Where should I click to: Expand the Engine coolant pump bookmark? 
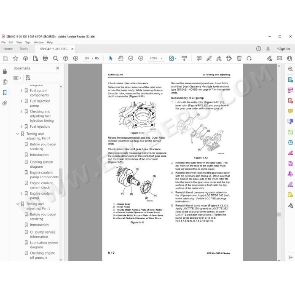click(x=21, y=193)
